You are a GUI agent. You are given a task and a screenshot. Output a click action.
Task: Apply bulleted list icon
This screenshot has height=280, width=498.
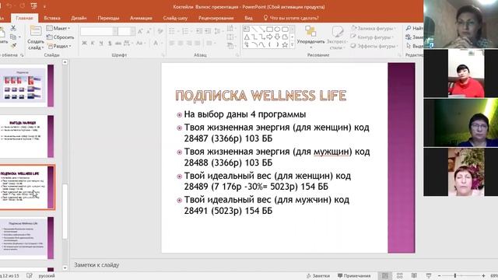click(173, 31)
